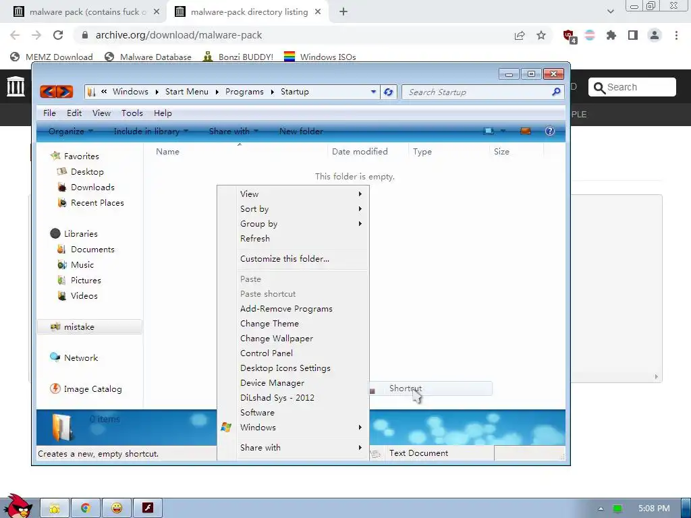Open the address bar history dropdown

[373, 92]
